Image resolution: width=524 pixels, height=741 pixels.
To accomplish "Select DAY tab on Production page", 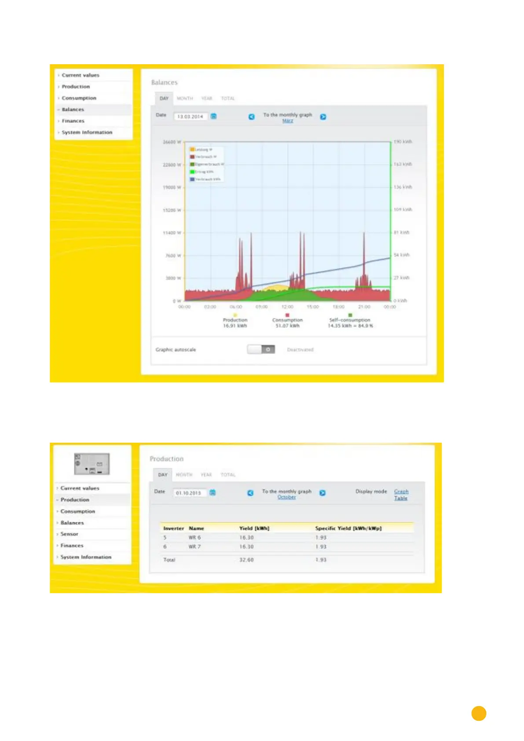I will pos(163,475).
